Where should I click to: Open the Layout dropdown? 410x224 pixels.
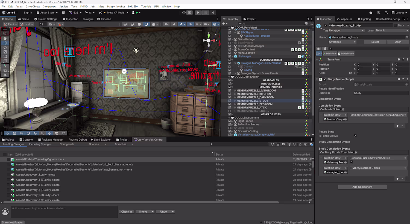coord(399,13)
